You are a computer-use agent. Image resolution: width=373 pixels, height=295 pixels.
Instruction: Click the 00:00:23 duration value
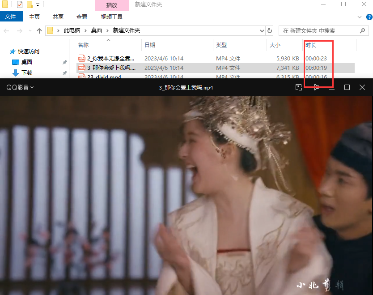click(x=316, y=58)
